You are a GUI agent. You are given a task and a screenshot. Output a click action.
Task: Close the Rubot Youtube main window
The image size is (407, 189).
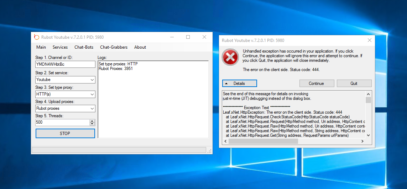point(204,37)
